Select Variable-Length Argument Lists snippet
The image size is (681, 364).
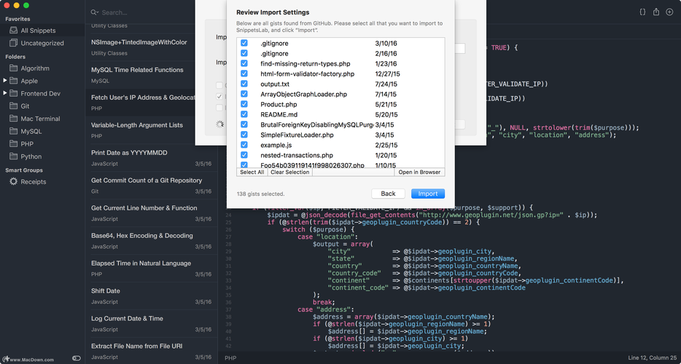pos(151,130)
